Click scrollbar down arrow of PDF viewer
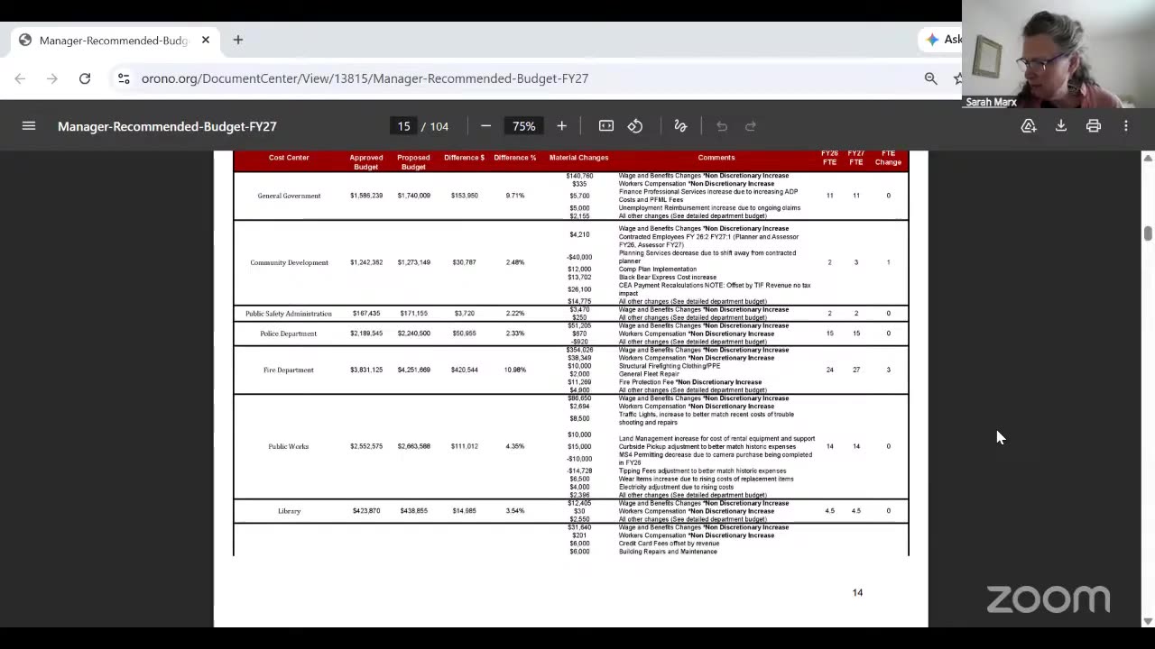Image resolution: width=1155 pixels, height=649 pixels. click(1148, 621)
